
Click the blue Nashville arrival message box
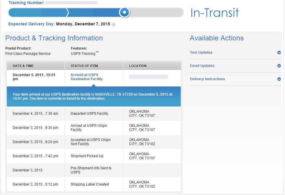[x=94, y=96]
